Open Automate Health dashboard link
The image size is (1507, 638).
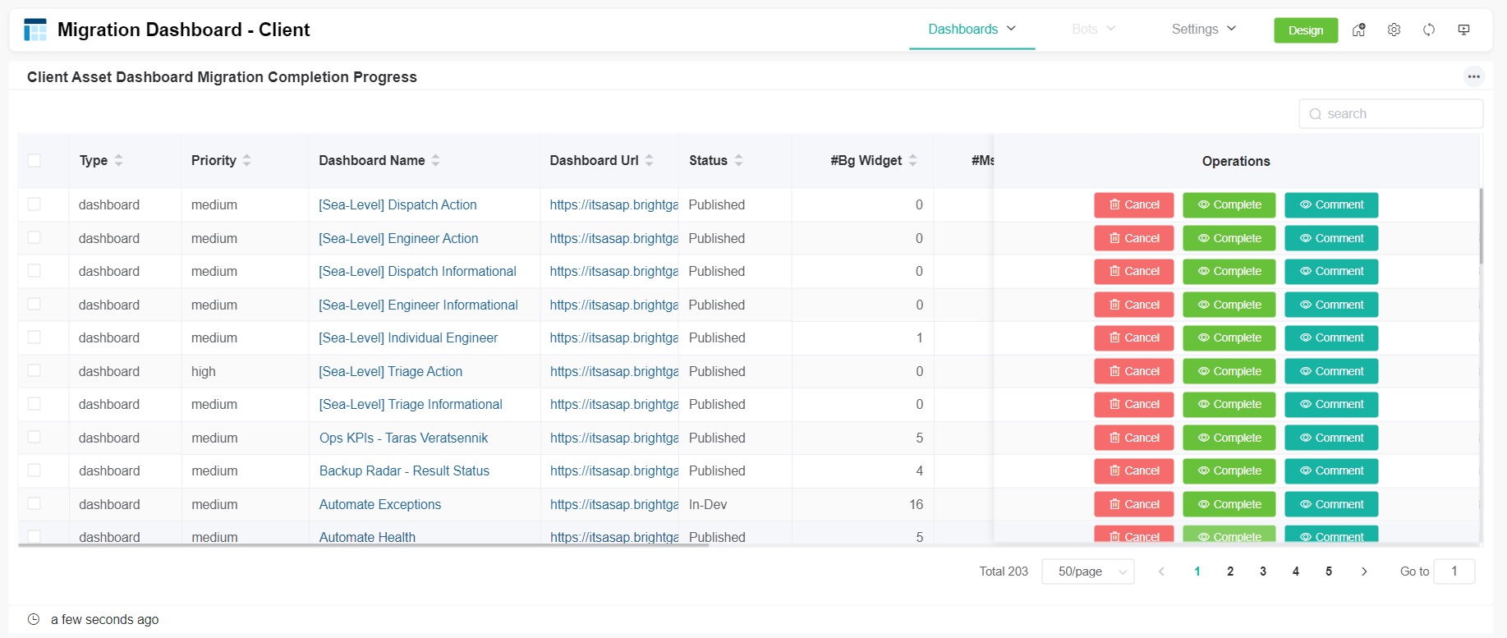pyautogui.click(x=367, y=537)
